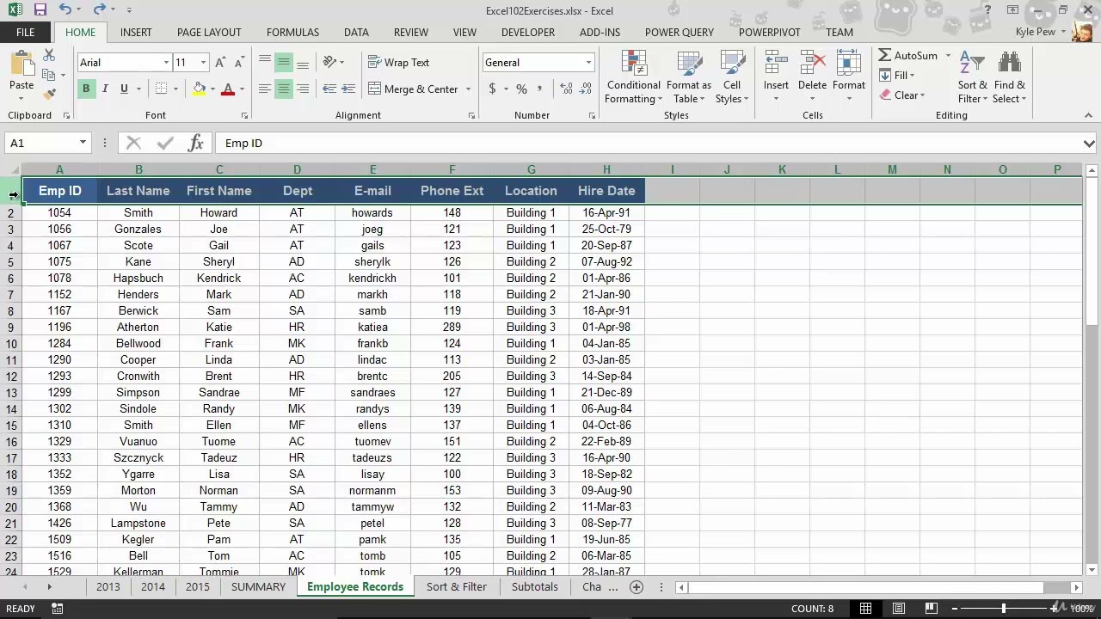Click the Redo arrow icon
1101x619 pixels.
[x=99, y=10]
